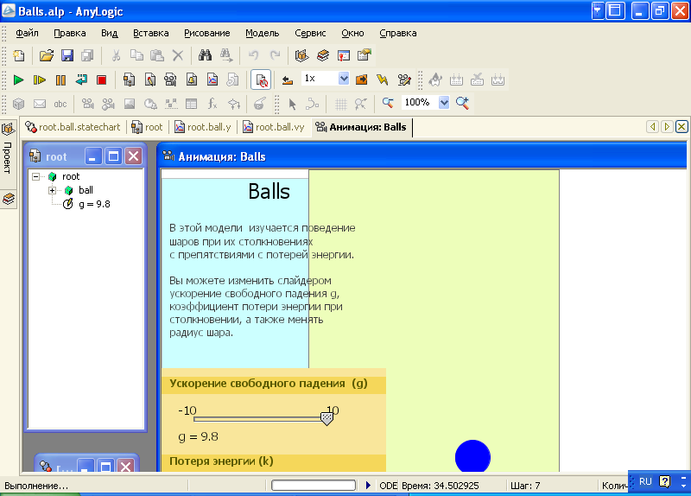Click the Время: 34.502925 status entry
Image resolution: width=691 pixels, height=496 pixels.
440,486
